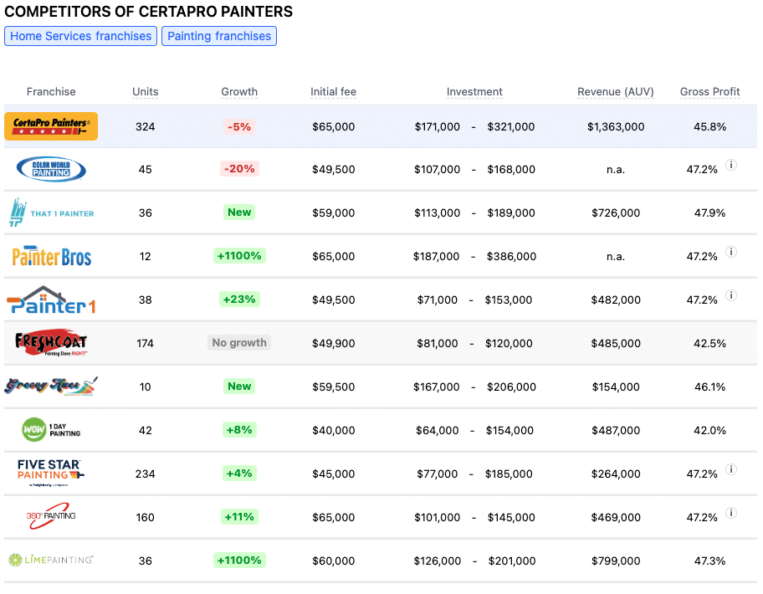Click Five Star Painting 234 units
763x594 pixels.
pos(145,474)
